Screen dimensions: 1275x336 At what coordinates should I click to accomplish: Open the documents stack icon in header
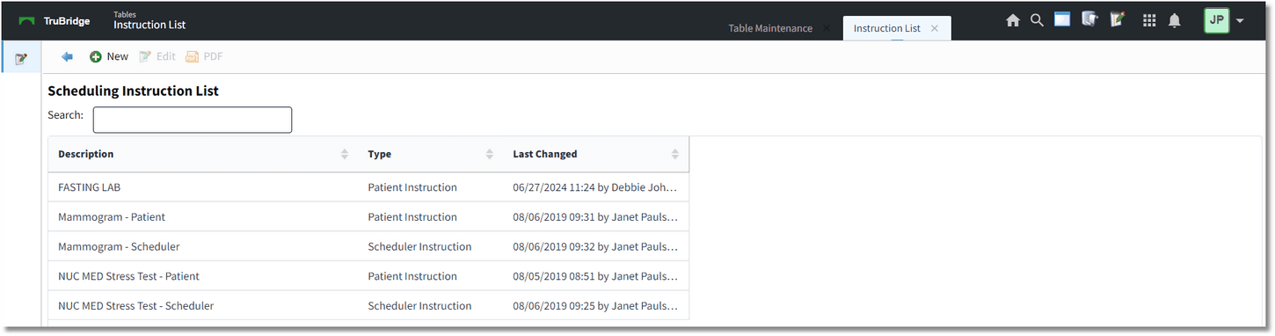tap(1090, 19)
